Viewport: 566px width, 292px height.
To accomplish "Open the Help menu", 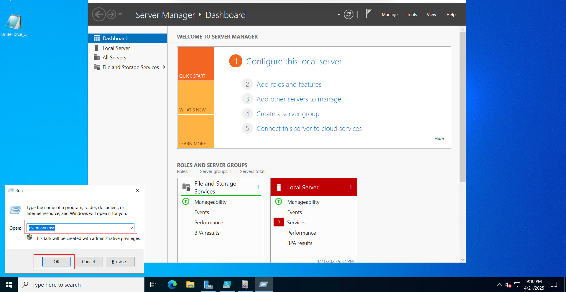I will tap(451, 15).
